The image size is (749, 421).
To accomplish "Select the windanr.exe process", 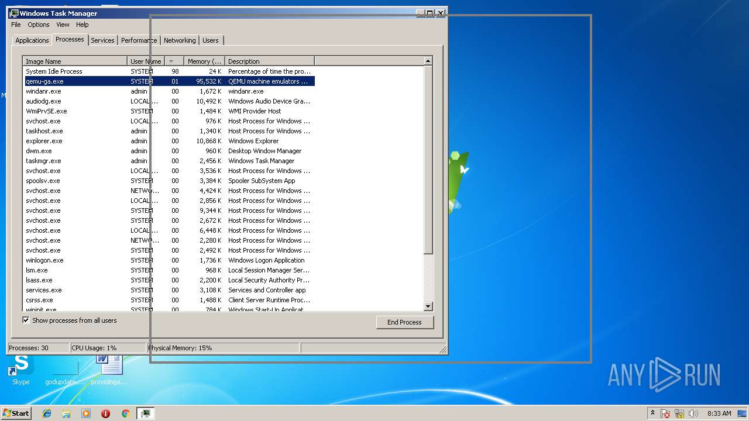I will coord(170,91).
